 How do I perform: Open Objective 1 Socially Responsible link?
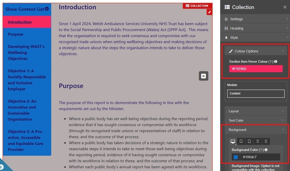[27, 80]
